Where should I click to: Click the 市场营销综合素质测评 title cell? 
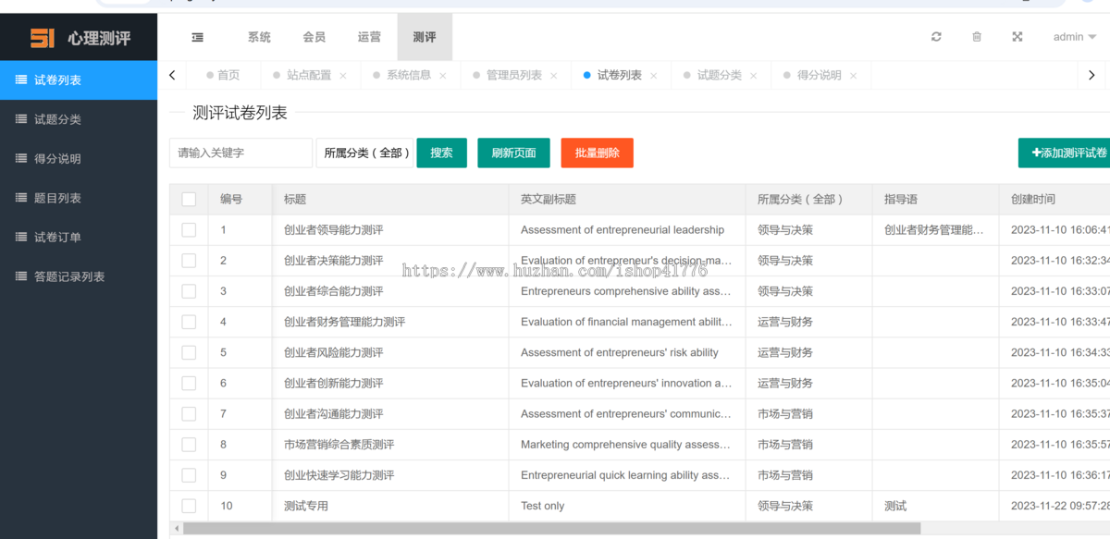(390, 445)
